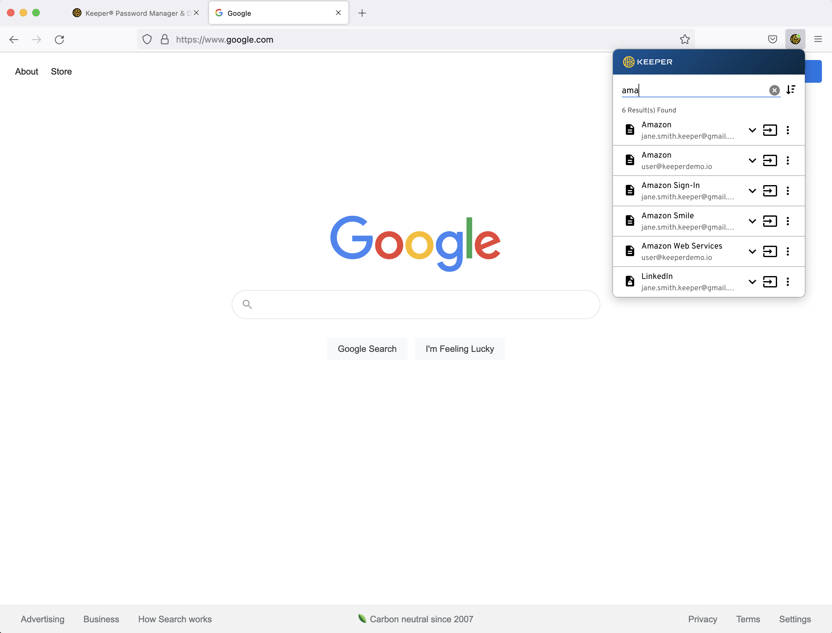Open the Advertising footer link
The image size is (832, 633).
click(x=43, y=619)
